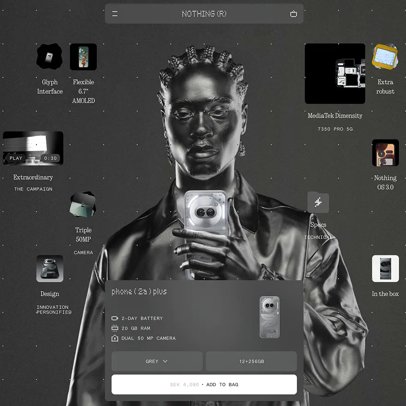Open the Specs folder icon
Viewport: 406px width, 406px height.
click(x=318, y=202)
